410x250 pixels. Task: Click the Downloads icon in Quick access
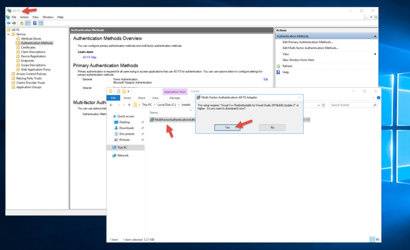116,128
